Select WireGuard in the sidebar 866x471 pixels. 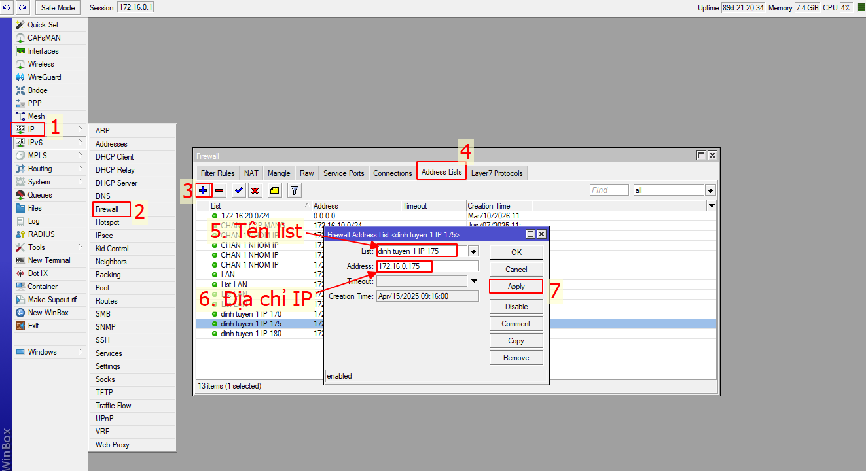[46, 77]
